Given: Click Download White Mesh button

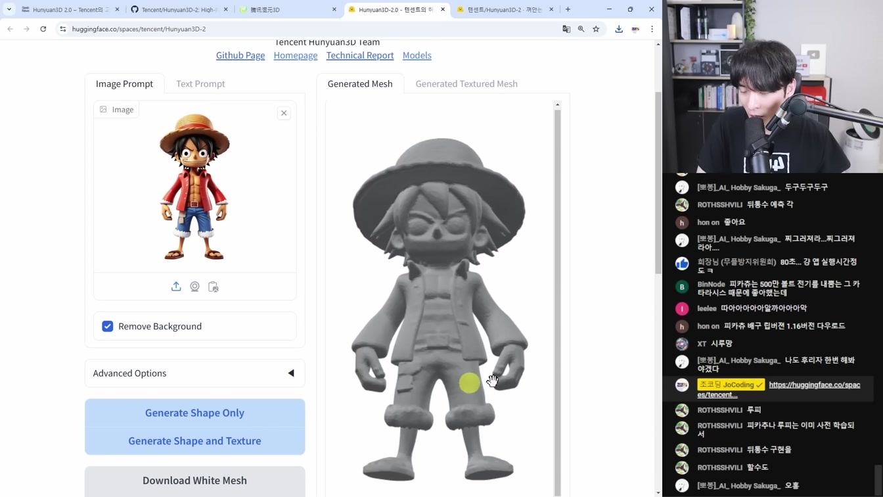Looking at the screenshot, I should [194, 481].
